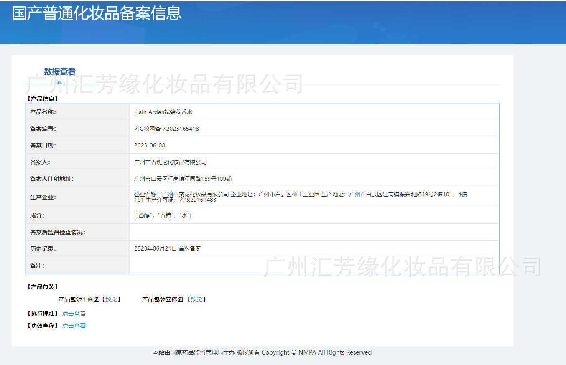Click the NMPA copyright footer text
The width and height of the screenshot is (566, 365).
pos(262,352)
